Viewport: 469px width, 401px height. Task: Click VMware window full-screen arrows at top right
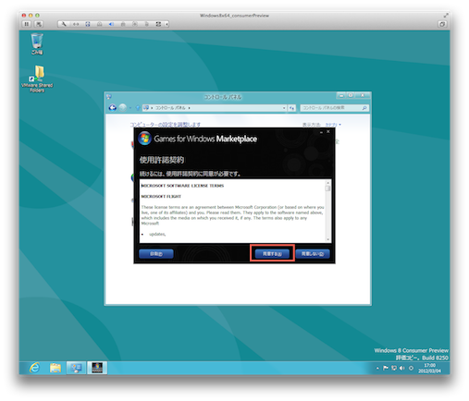[x=446, y=15]
